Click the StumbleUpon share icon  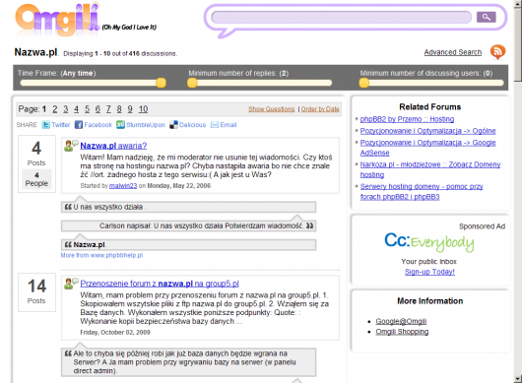(120, 125)
